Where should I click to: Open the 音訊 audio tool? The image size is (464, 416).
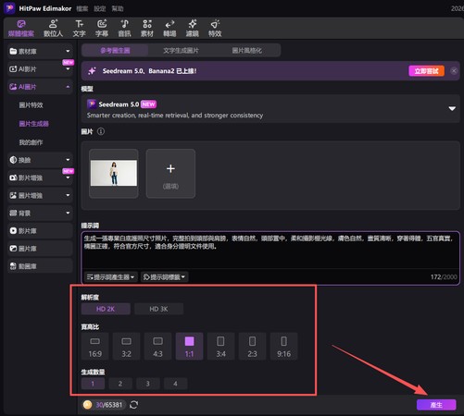[124, 28]
